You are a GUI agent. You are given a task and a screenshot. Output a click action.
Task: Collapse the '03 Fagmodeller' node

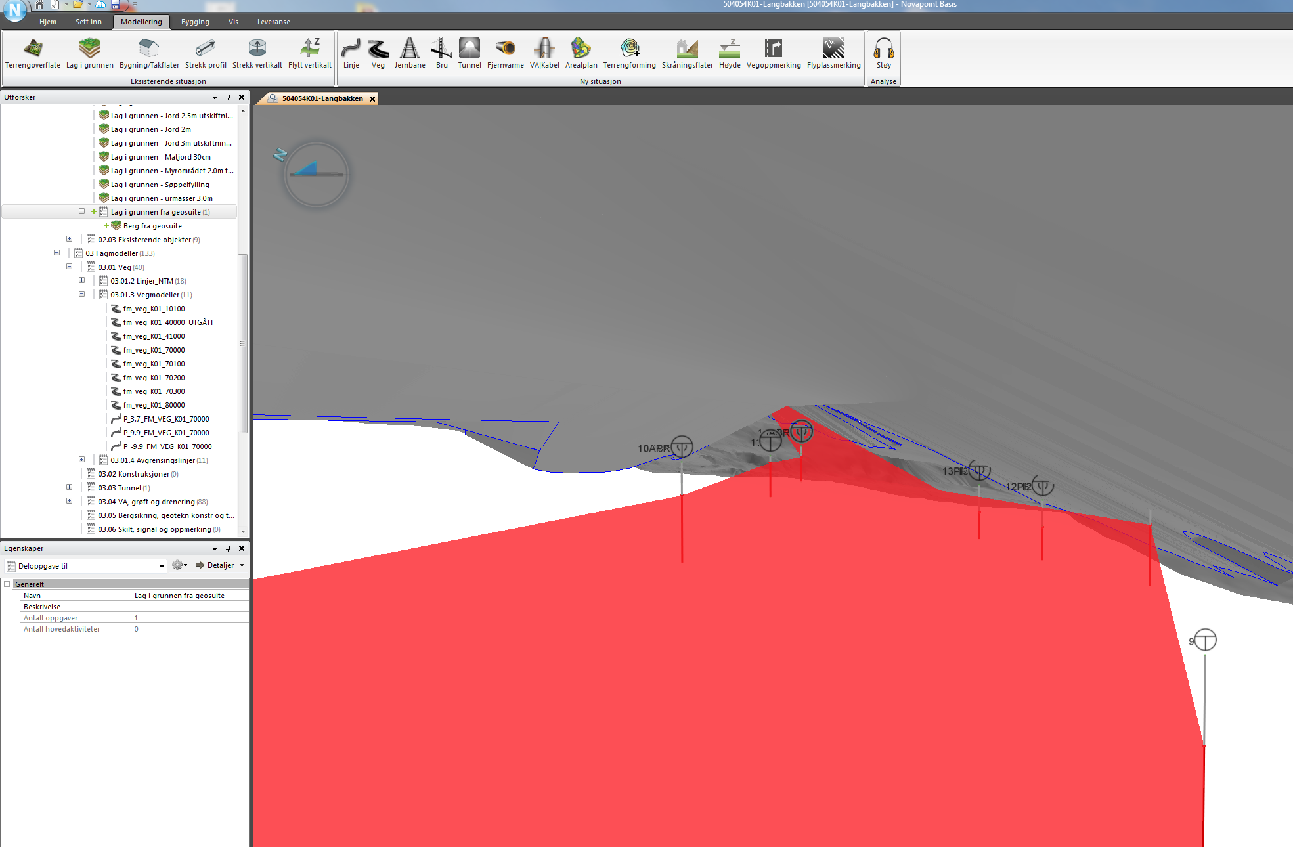57,253
